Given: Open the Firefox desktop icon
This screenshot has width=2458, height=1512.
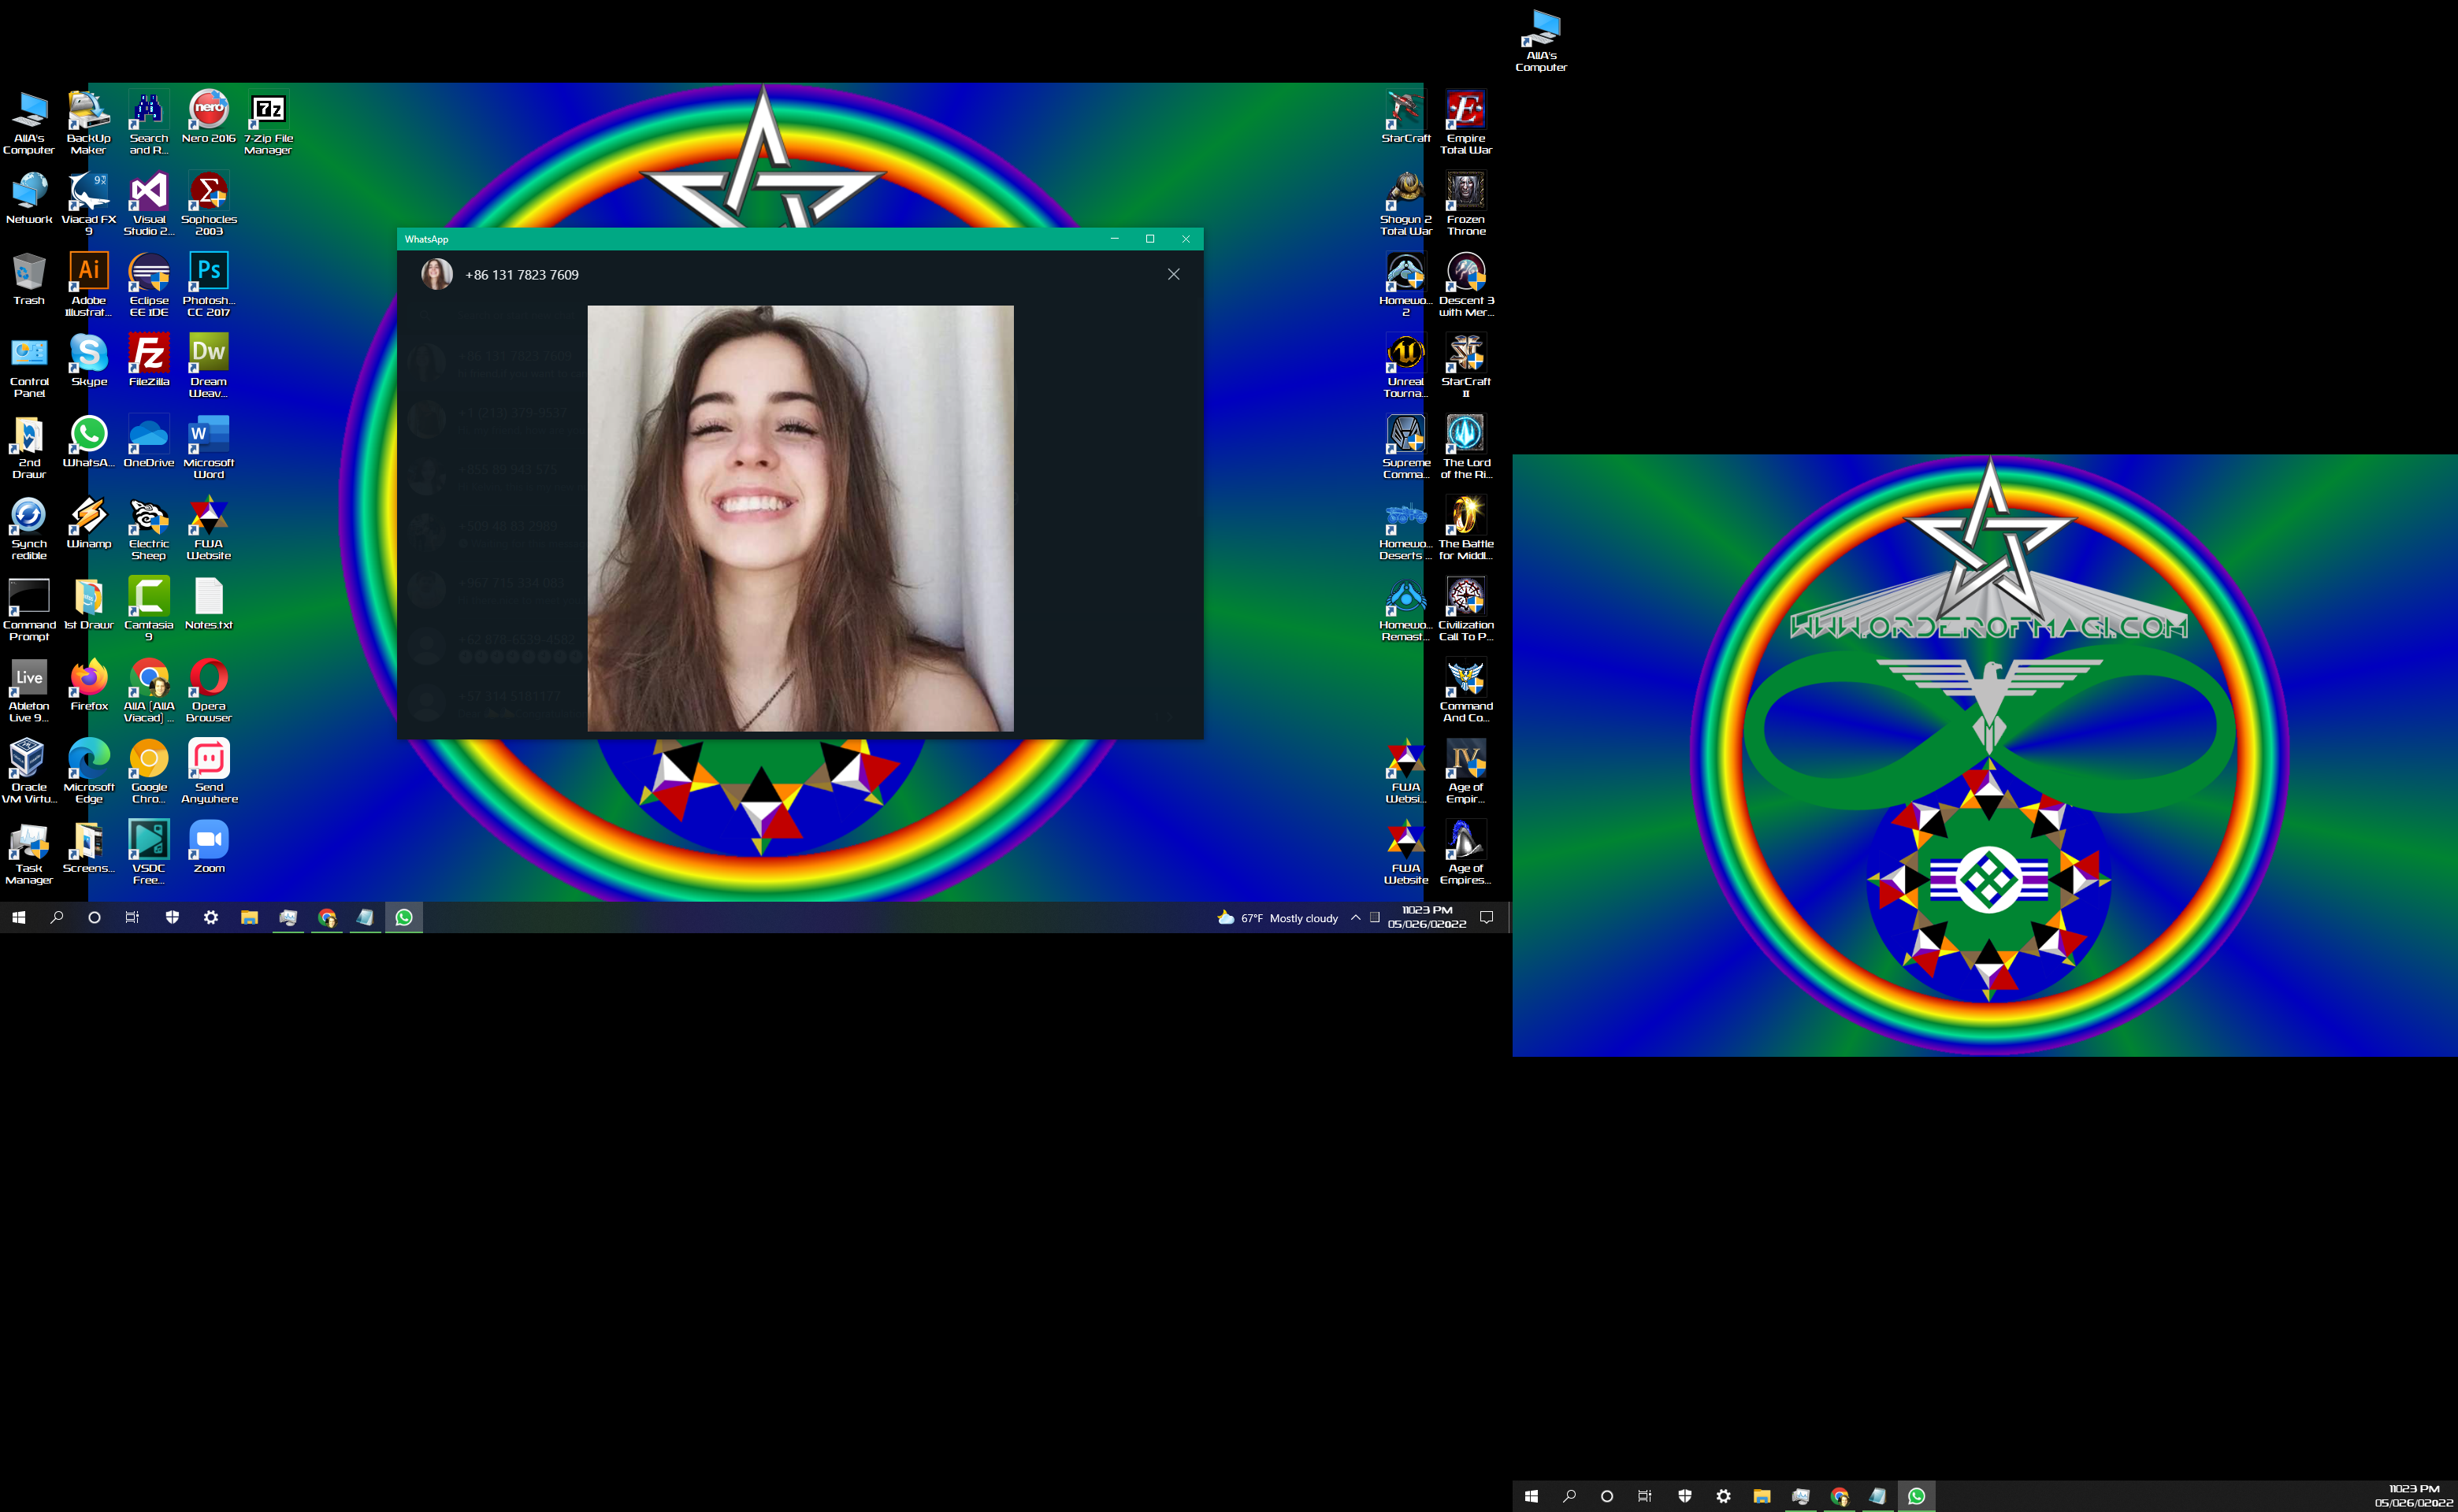Looking at the screenshot, I should pos(89,678).
